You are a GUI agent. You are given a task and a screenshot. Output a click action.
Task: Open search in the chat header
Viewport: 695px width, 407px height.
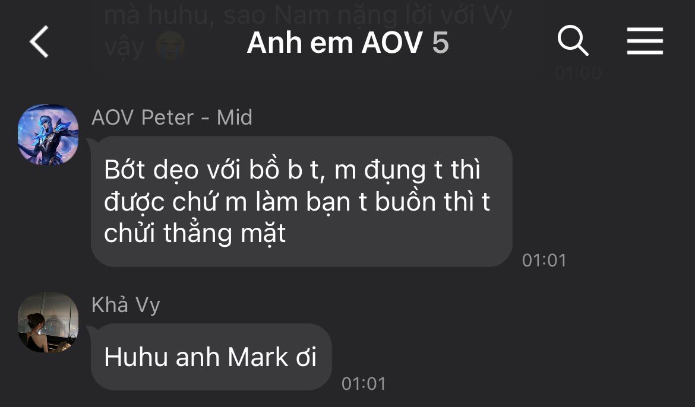(573, 41)
